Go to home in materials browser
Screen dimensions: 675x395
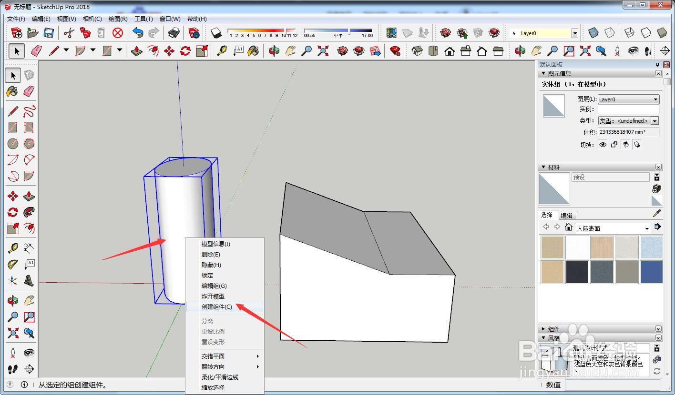[568, 227]
